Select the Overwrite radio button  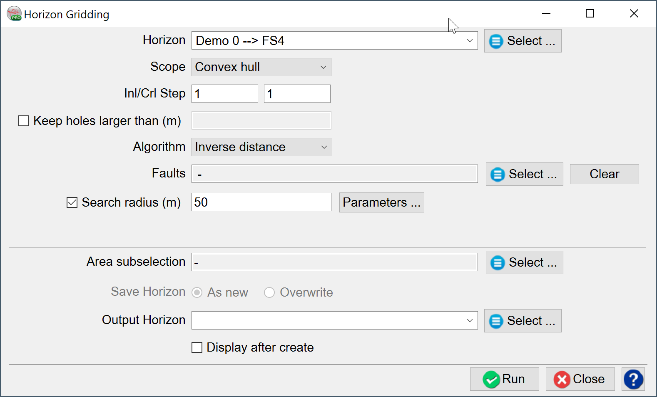click(269, 292)
